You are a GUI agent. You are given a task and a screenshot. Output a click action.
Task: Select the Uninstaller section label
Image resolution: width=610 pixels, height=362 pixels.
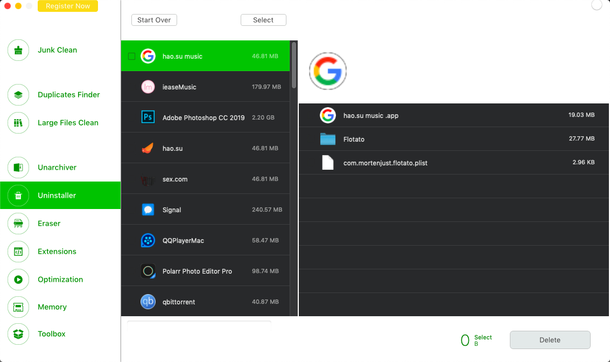pyautogui.click(x=57, y=196)
